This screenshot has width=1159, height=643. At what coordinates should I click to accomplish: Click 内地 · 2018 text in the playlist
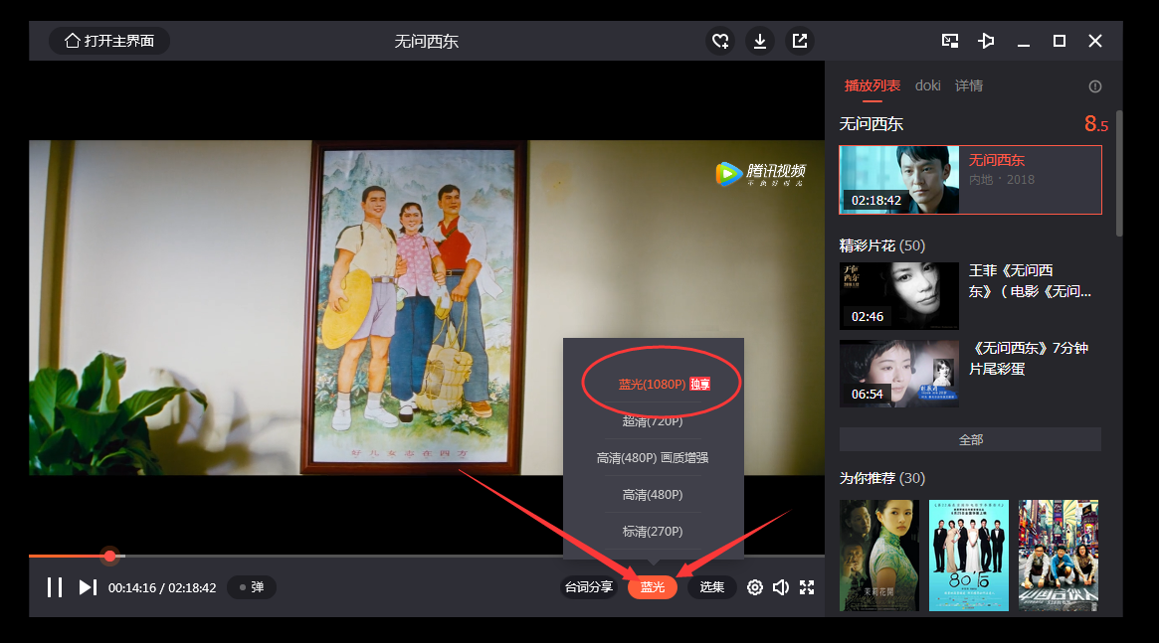(1002, 180)
